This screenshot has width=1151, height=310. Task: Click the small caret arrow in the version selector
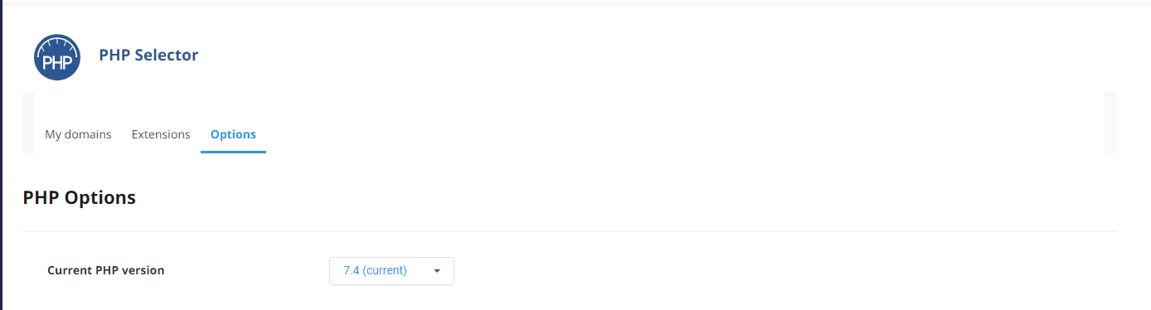[437, 271]
